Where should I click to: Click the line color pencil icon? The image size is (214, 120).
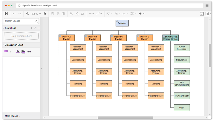click(77, 14)
